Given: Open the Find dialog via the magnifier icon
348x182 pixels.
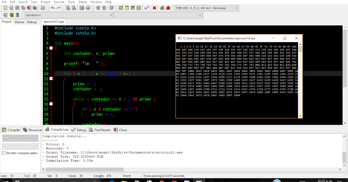Looking at the screenshot, I should click(68, 8).
